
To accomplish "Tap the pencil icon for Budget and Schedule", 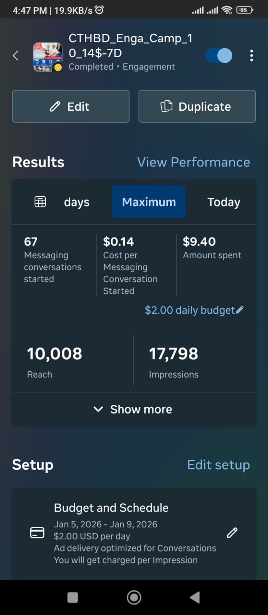I will [232, 533].
